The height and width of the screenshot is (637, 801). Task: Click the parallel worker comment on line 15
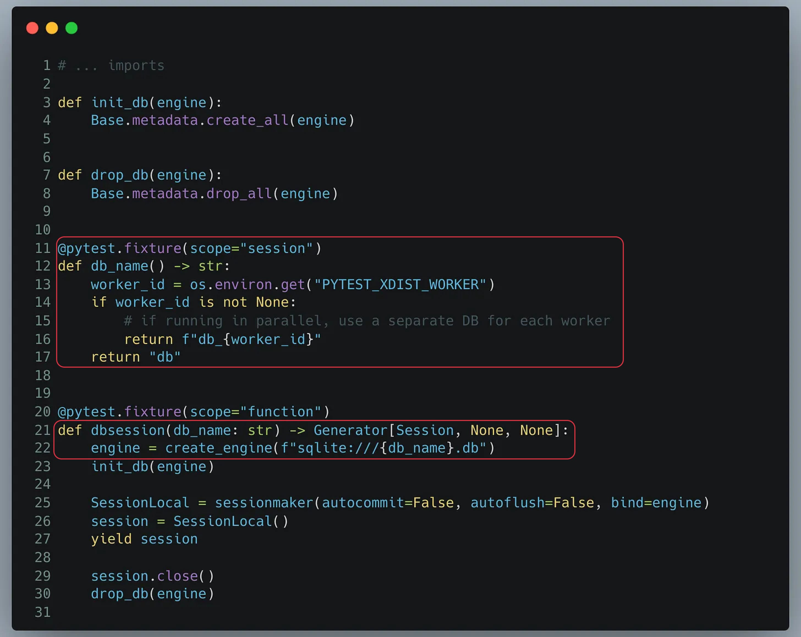(367, 321)
